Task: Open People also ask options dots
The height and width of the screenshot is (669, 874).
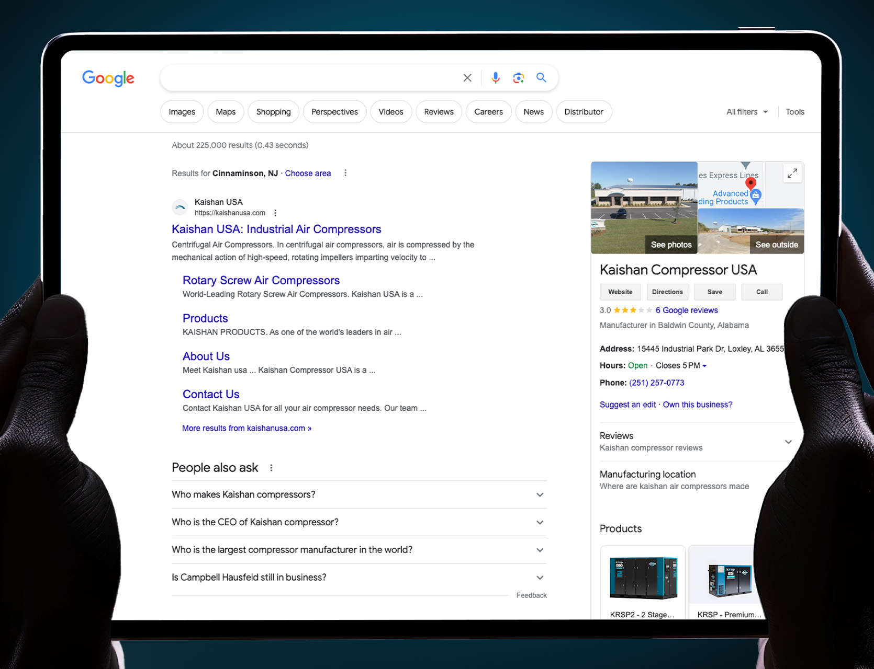Action: [271, 468]
